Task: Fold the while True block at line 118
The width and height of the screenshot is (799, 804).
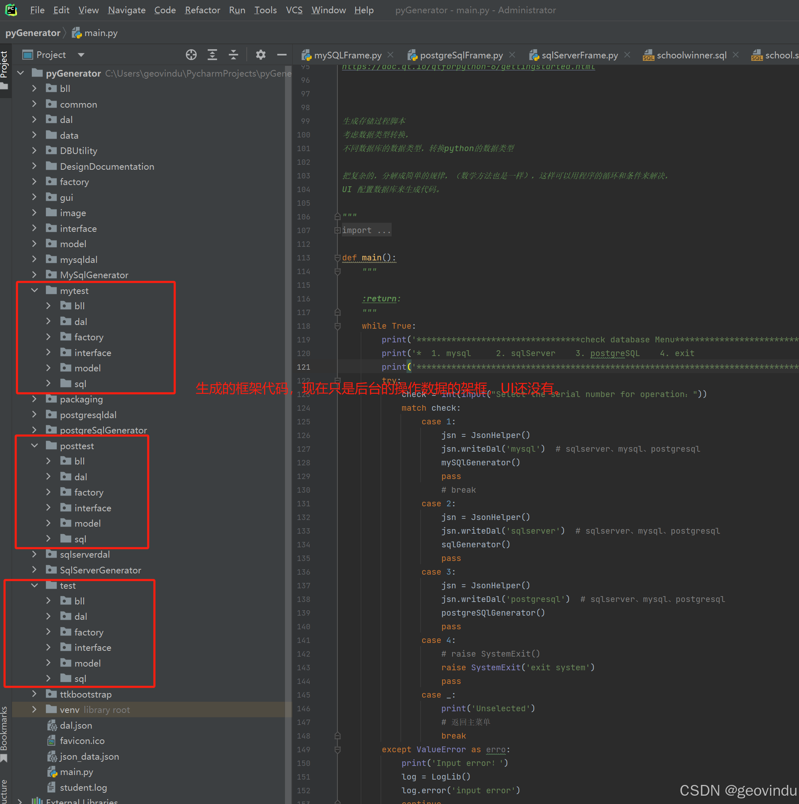Action: click(337, 326)
